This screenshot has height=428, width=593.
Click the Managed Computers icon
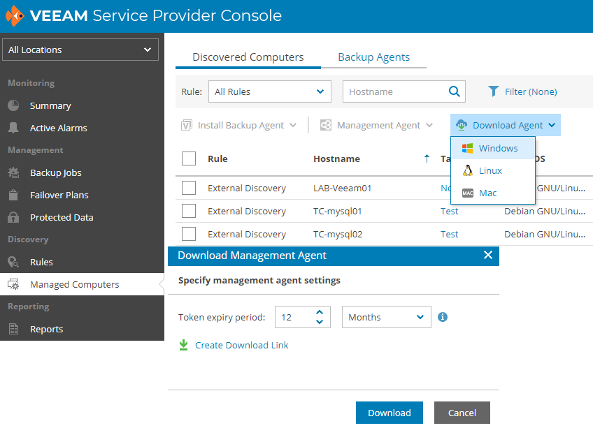13,284
